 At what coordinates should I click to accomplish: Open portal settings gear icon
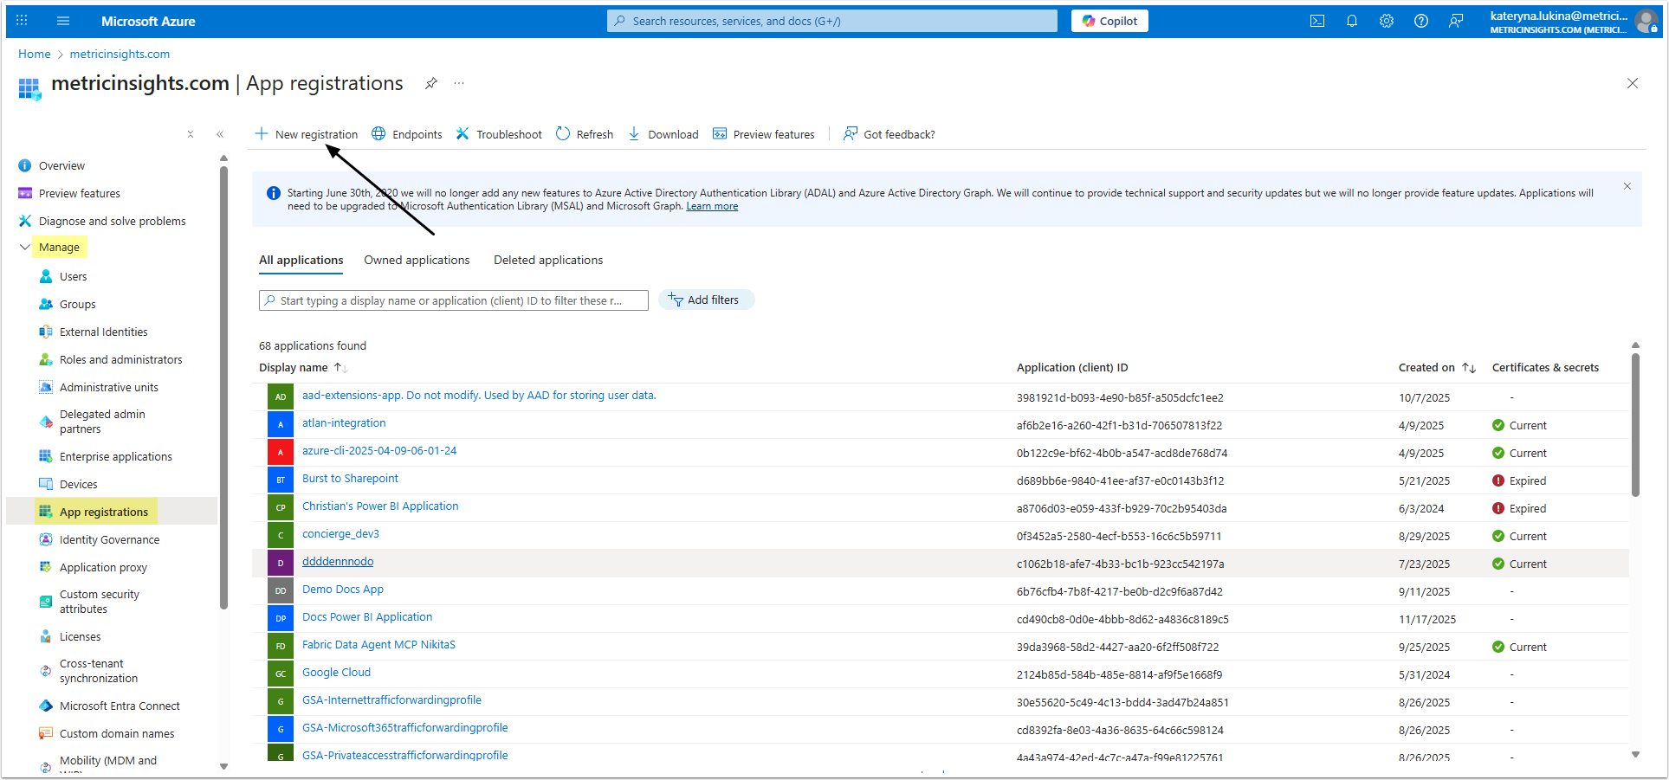click(1386, 21)
